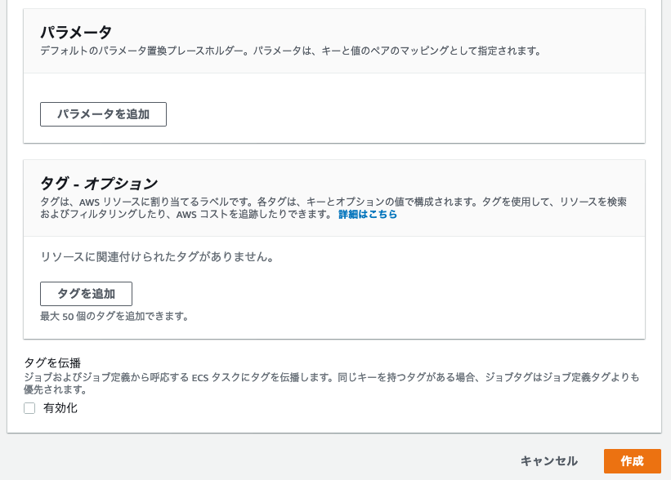The width and height of the screenshot is (671, 480).
Task: Click the description starting ジョブおよびジョブ定義から呼応する
Action: [332, 384]
